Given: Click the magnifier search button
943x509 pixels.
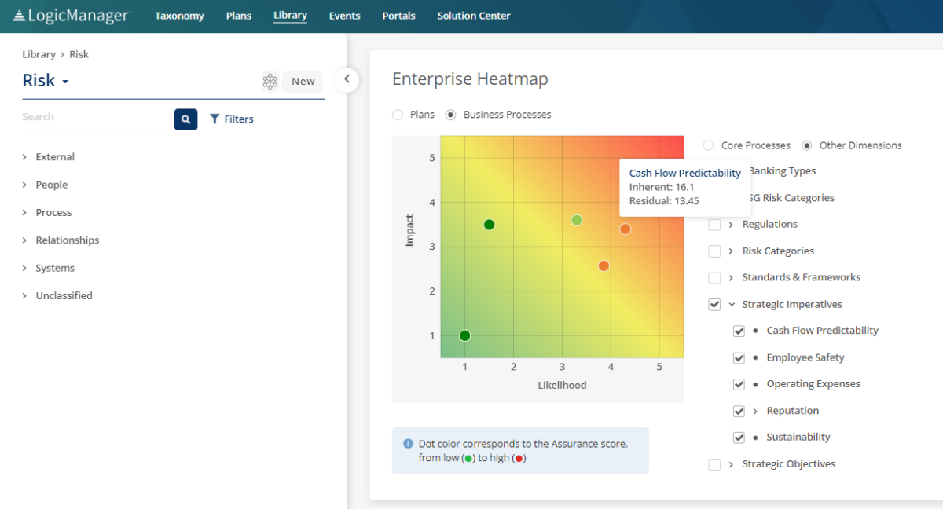Looking at the screenshot, I should tap(185, 119).
